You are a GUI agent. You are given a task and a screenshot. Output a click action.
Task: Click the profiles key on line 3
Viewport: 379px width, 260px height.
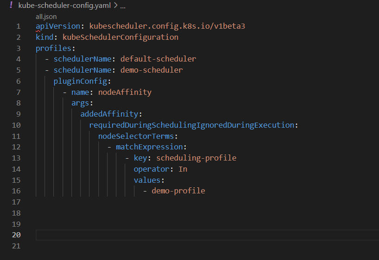pos(53,48)
